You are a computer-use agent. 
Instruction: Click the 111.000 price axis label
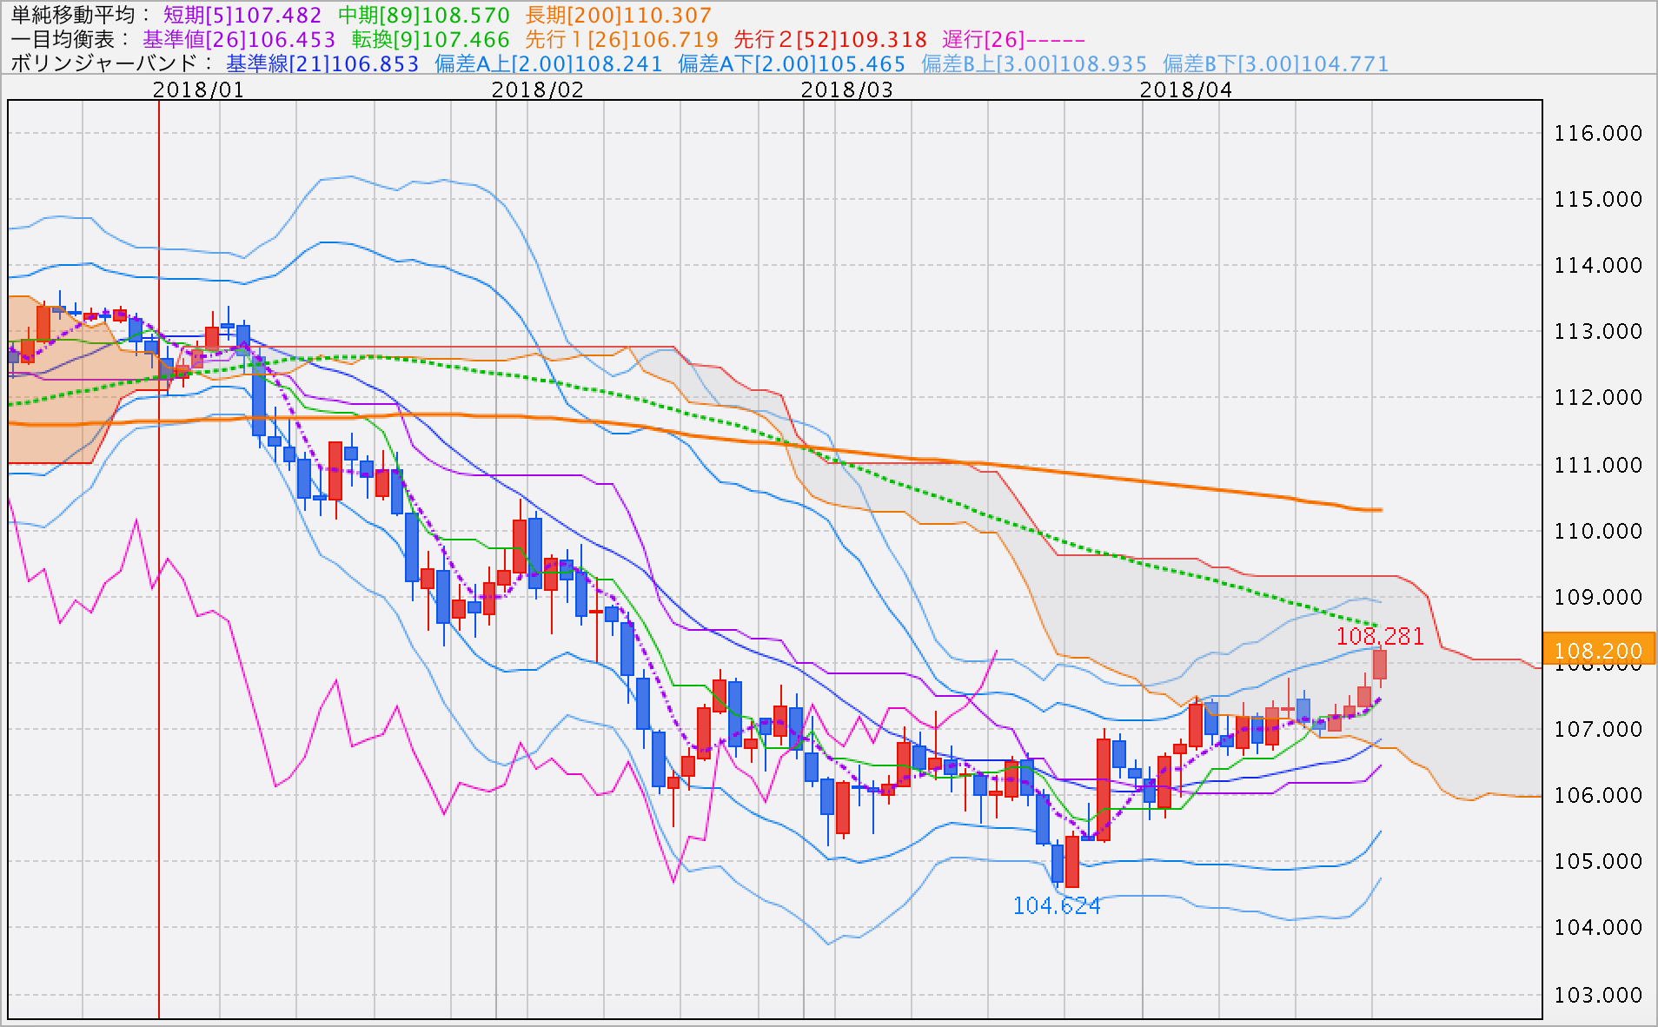pyautogui.click(x=1598, y=465)
